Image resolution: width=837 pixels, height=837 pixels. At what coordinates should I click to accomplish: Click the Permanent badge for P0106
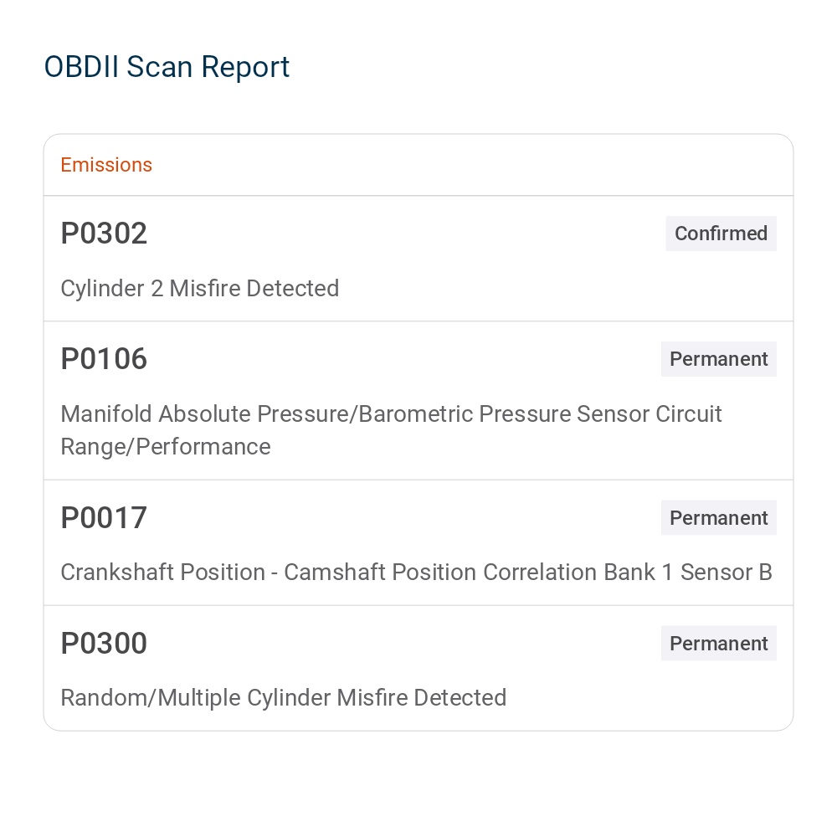(x=718, y=359)
